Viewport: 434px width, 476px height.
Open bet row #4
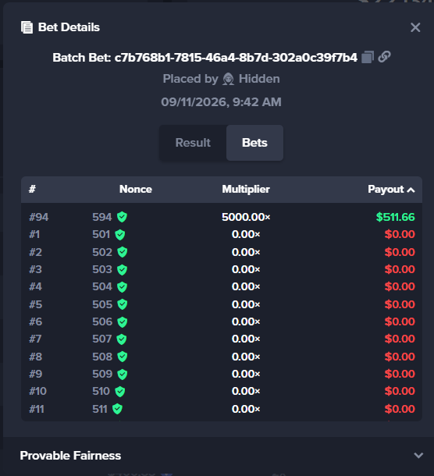click(222, 286)
